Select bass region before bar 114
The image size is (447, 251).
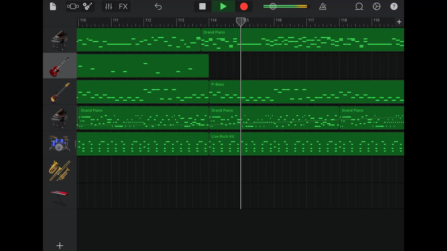pos(142,92)
